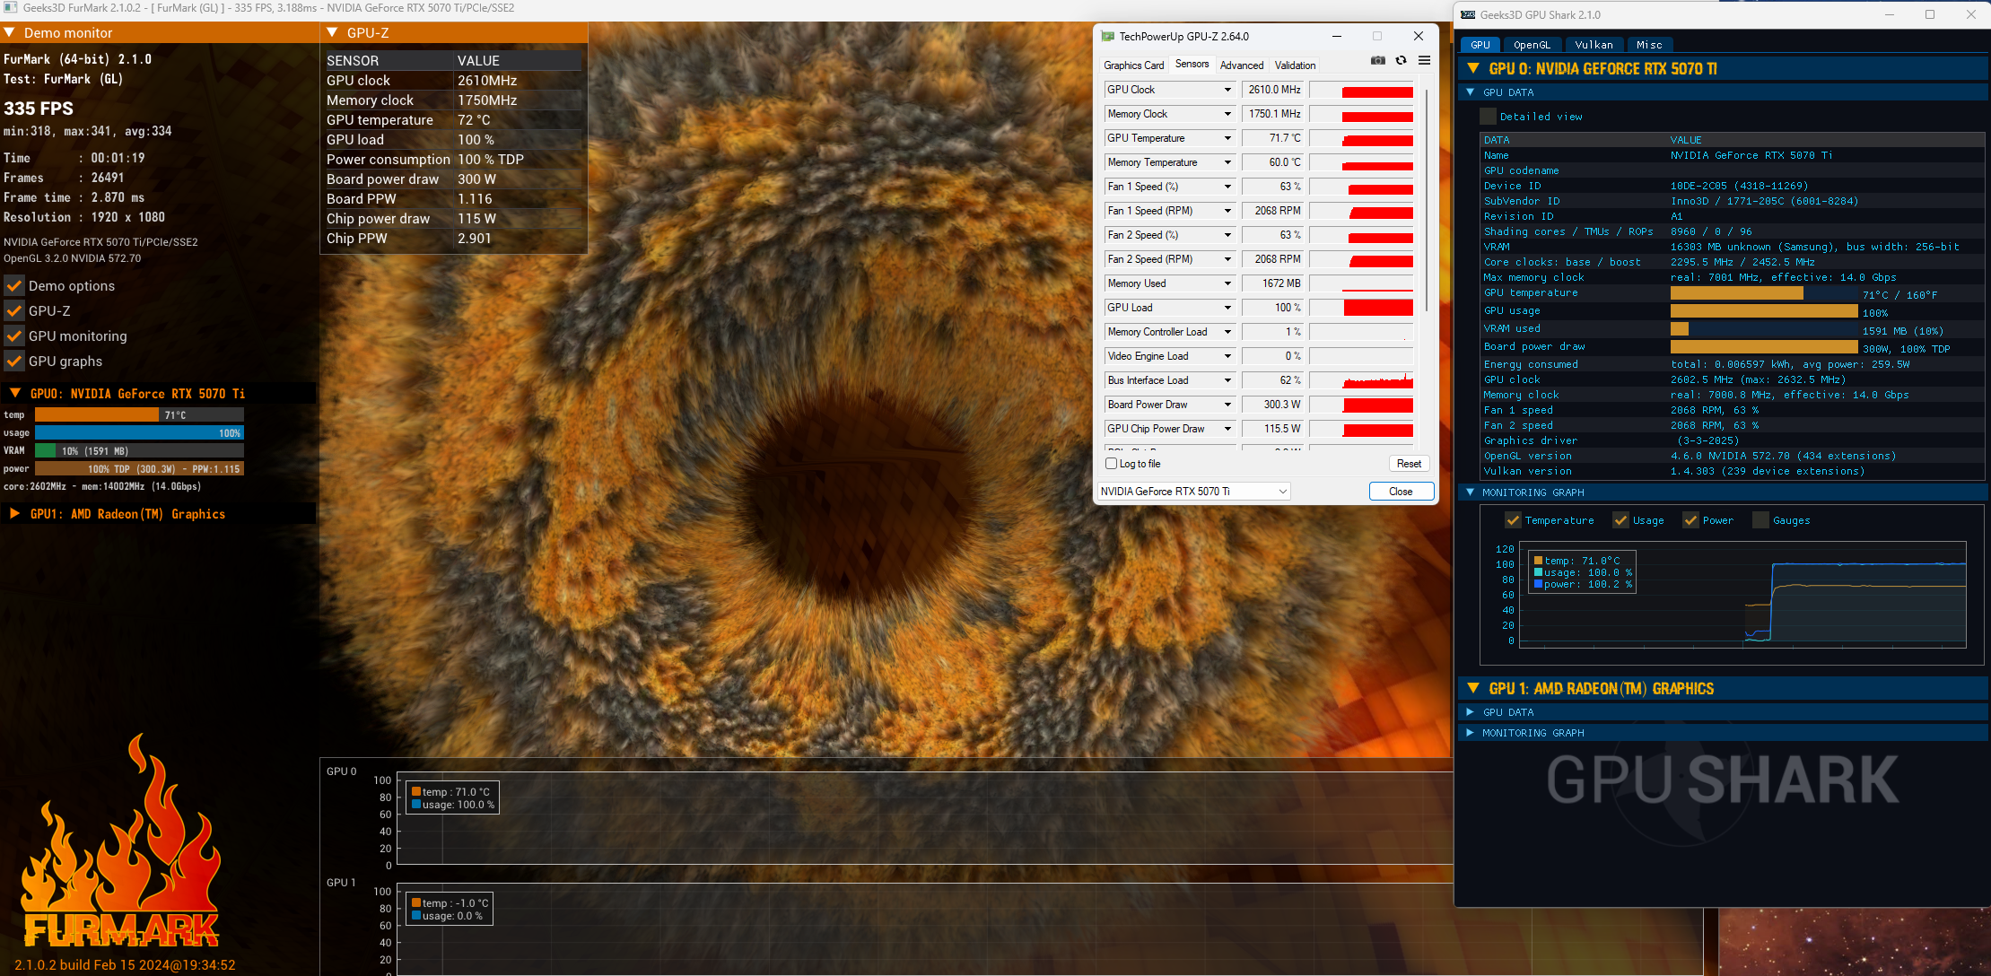Uncheck the GPU monitoring checkbox
Image resolution: width=1991 pixels, height=976 pixels.
[14, 336]
